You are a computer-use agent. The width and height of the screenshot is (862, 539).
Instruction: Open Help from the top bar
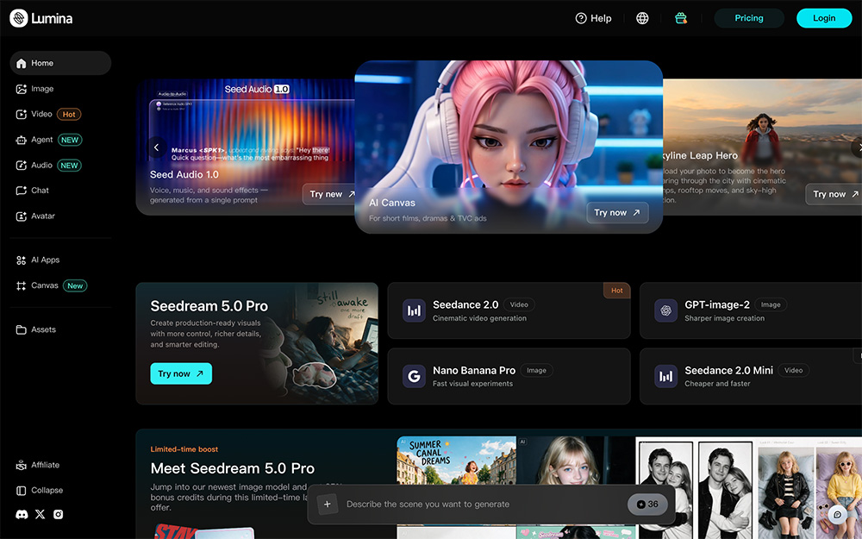click(593, 18)
